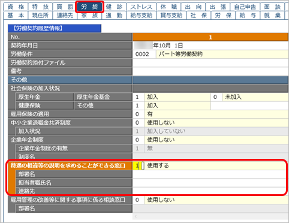This screenshot has height=223, width=289.
Task: Open the selector button beside highlighted code 1
Action: click(x=143, y=165)
